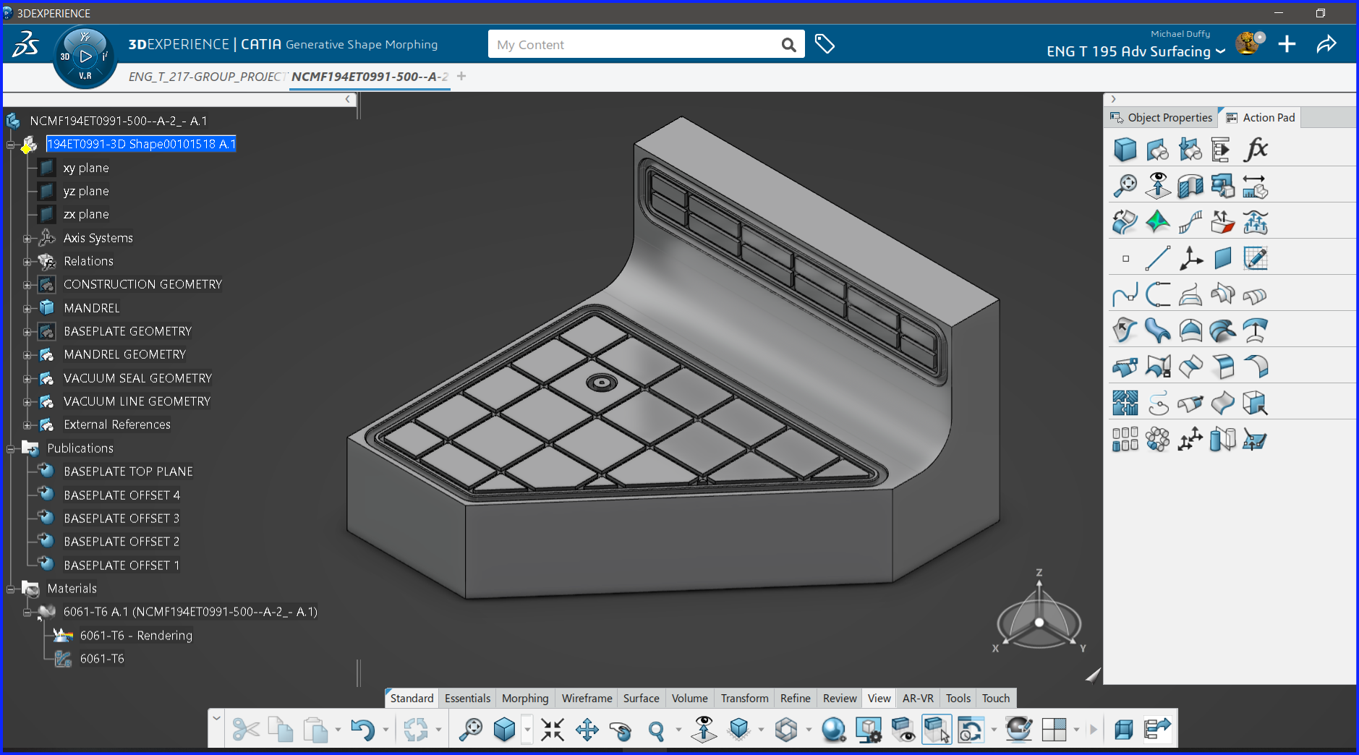The height and width of the screenshot is (755, 1359).
Task: Select the Spline curve tool
Action: click(x=1125, y=294)
